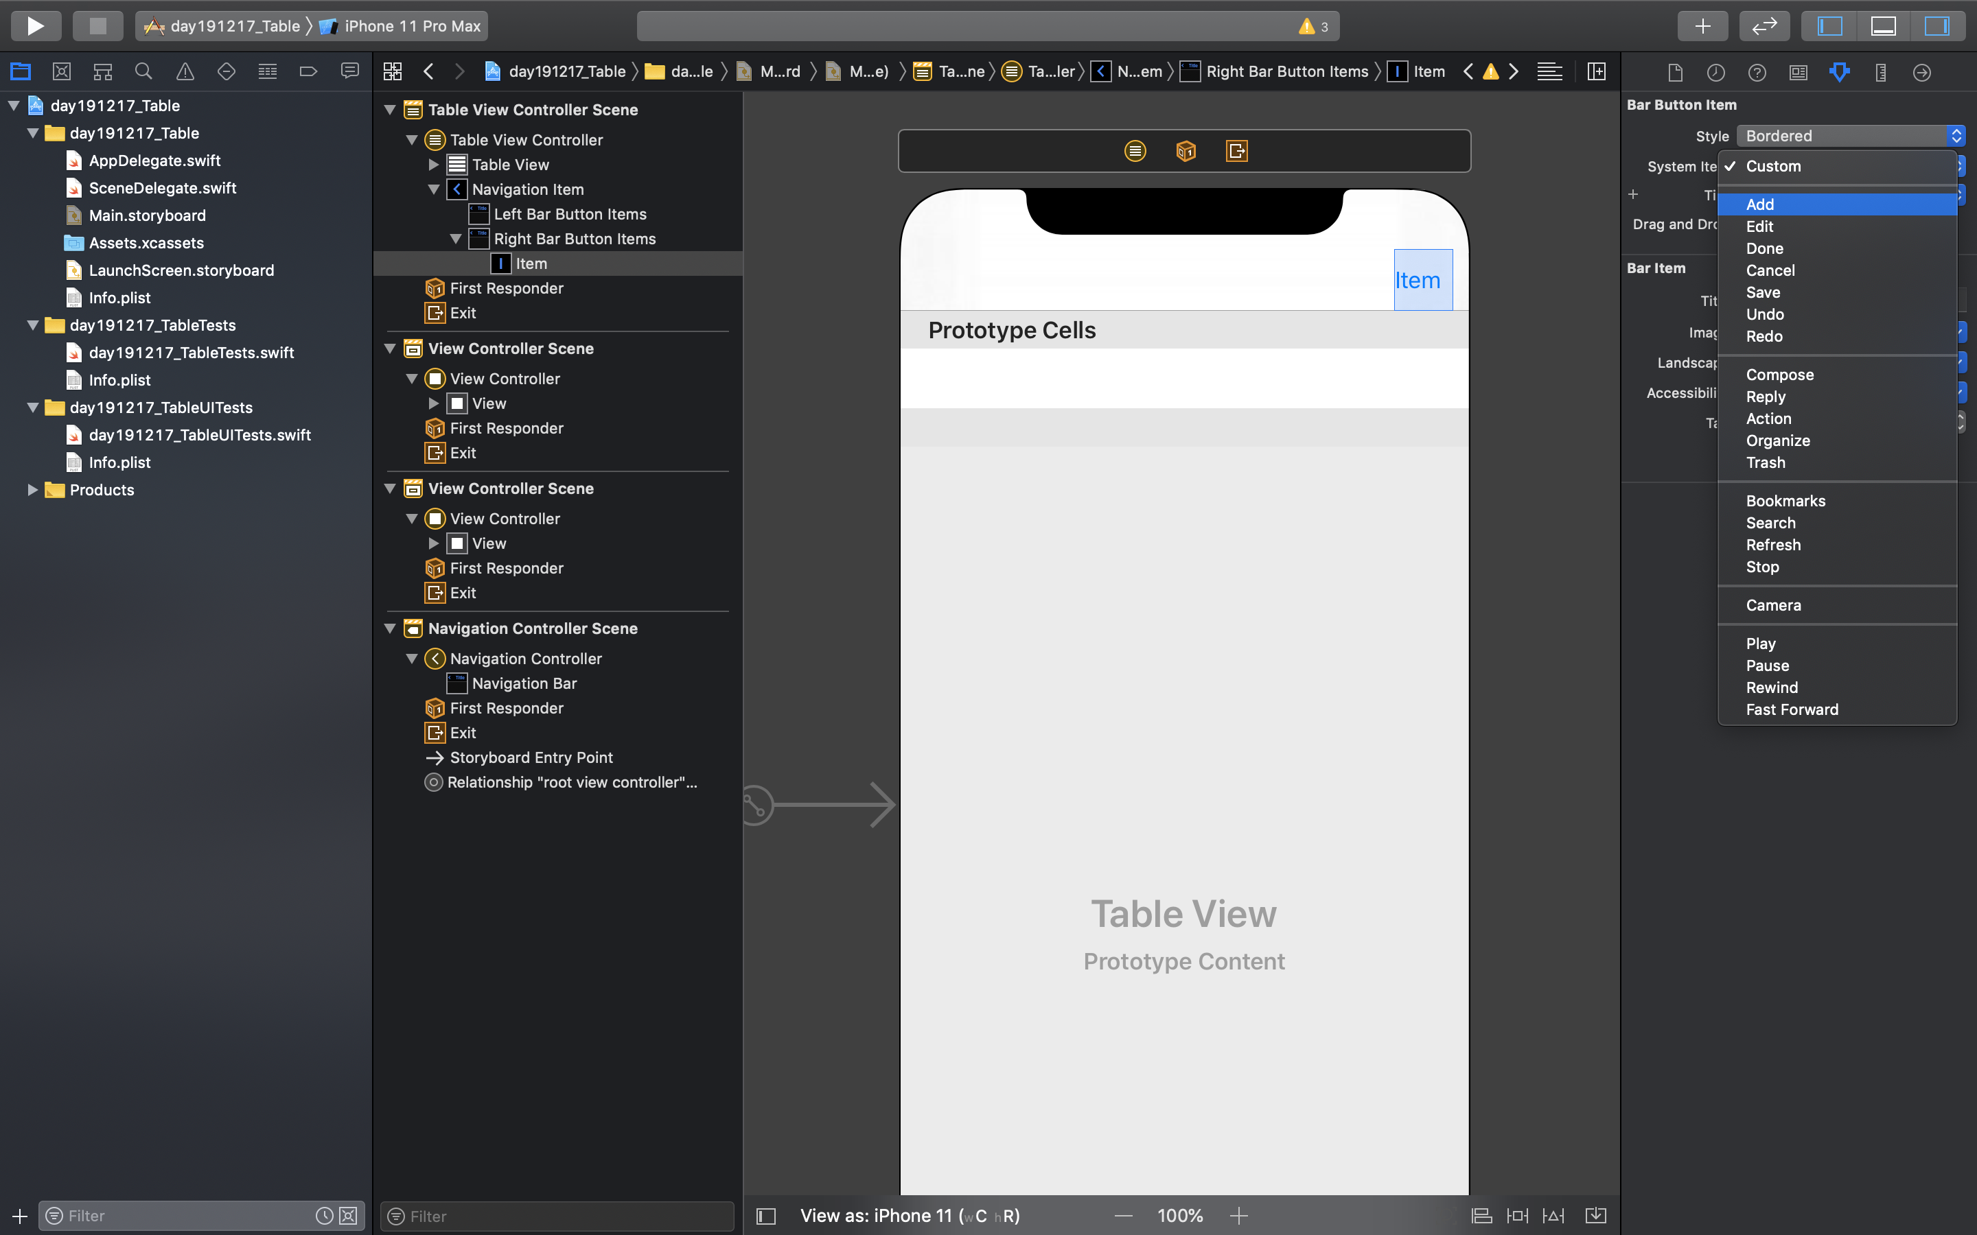Expand the Products folder

point(32,490)
